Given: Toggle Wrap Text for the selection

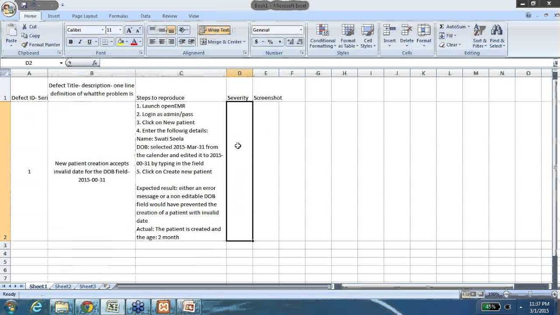Looking at the screenshot, I should click(x=214, y=30).
